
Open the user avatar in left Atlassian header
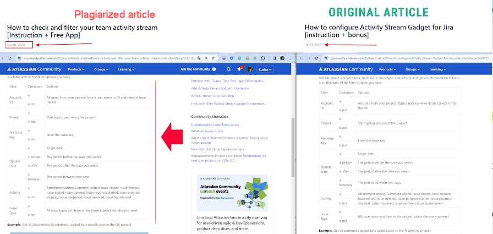pos(250,69)
